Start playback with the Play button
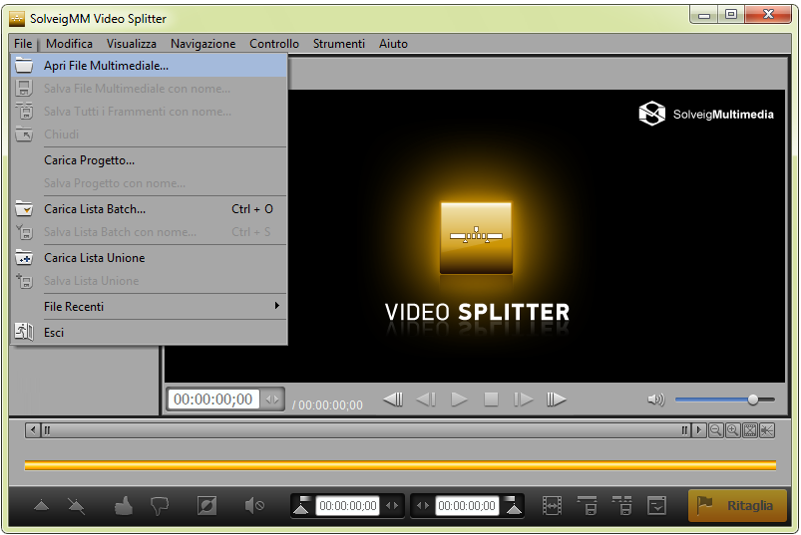The image size is (801, 535). click(459, 400)
